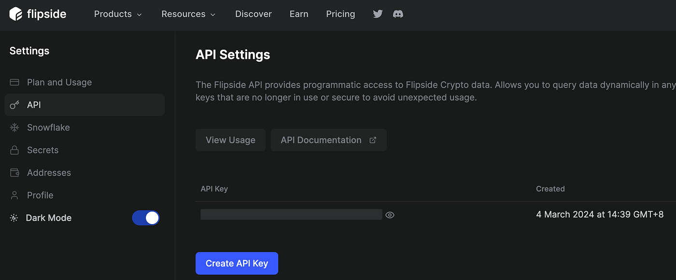Open the Pricing page
Viewport: 676px width, 280px height.
click(x=340, y=14)
